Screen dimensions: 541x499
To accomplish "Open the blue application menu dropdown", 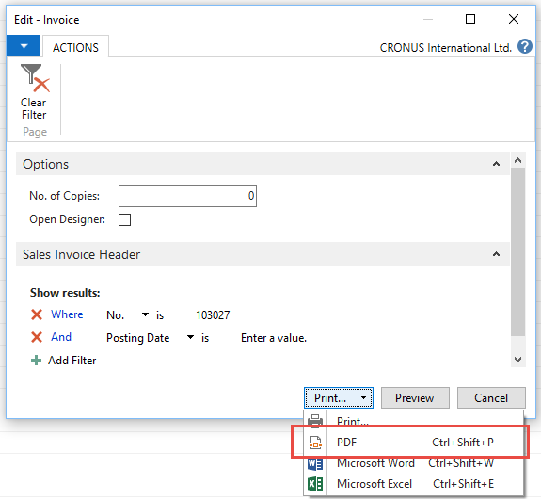I will [x=24, y=46].
